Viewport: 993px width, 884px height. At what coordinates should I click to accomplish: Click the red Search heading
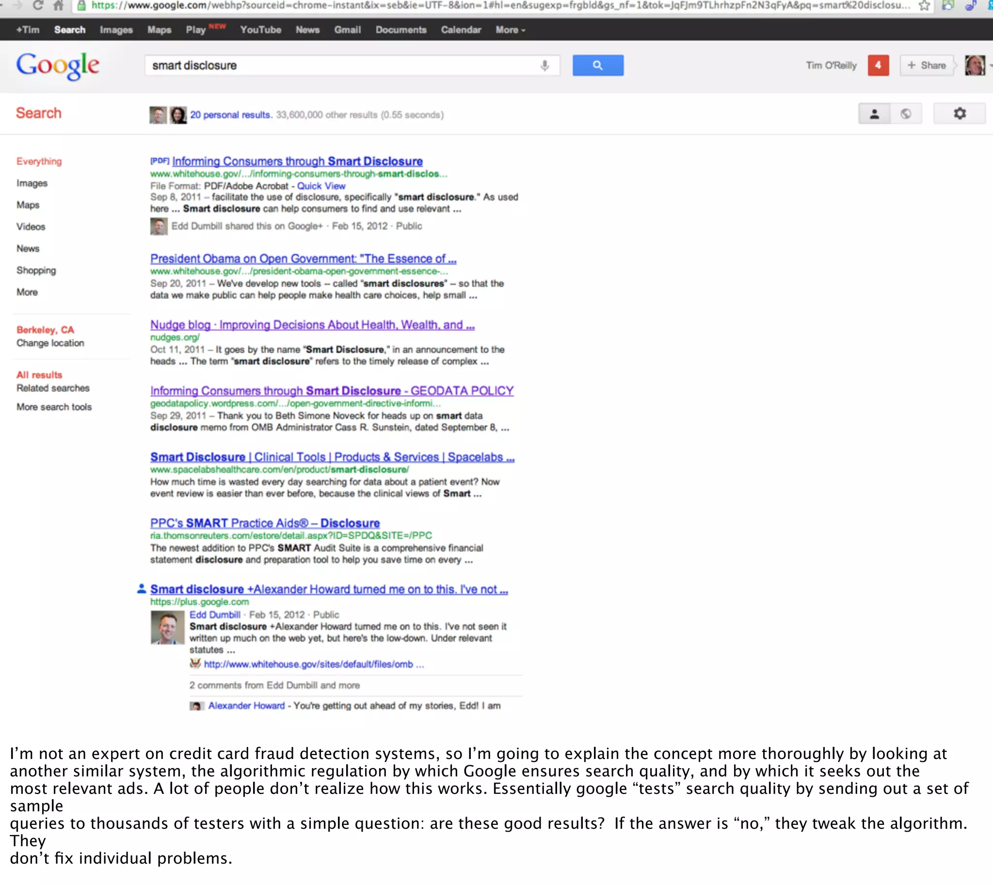click(x=39, y=113)
